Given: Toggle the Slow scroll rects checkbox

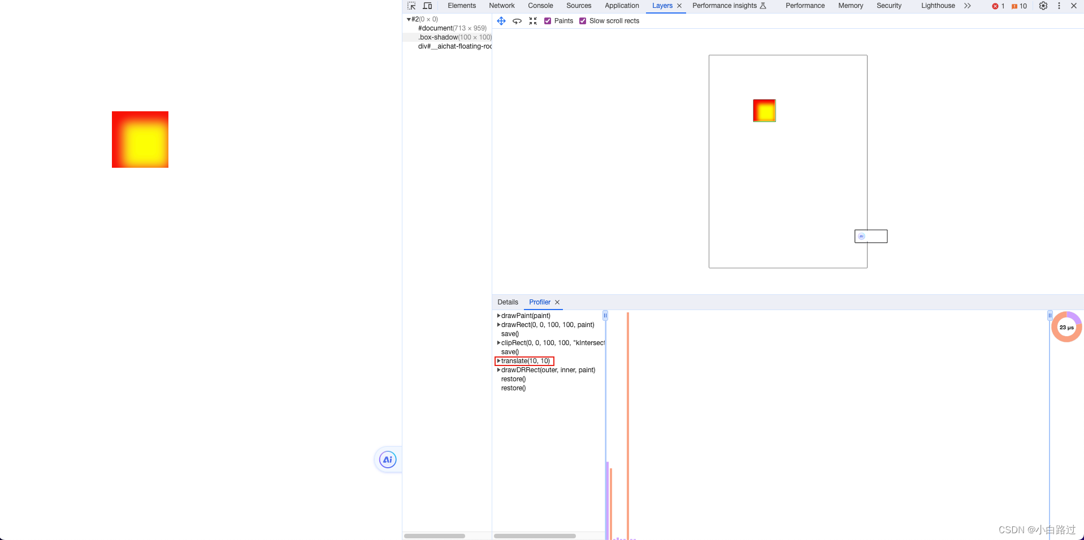Looking at the screenshot, I should (583, 21).
